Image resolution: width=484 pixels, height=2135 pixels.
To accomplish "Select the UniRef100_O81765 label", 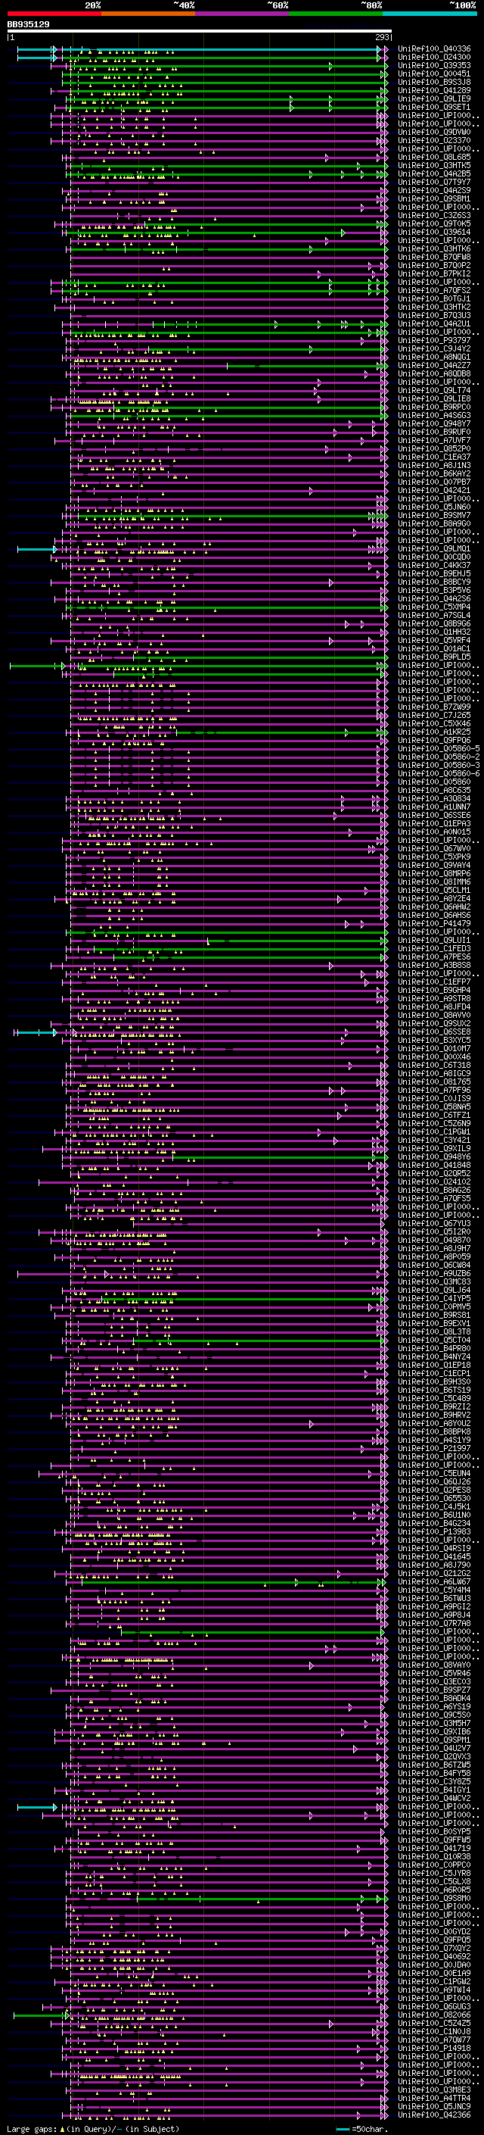I will (x=434, y=1082).
